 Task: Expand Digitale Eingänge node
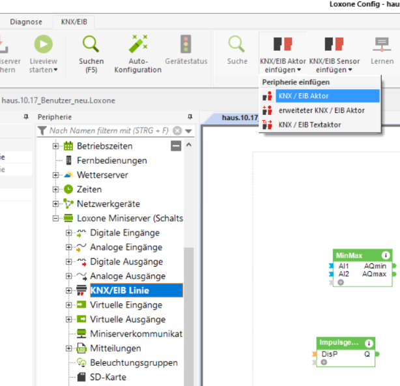click(x=68, y=233)
